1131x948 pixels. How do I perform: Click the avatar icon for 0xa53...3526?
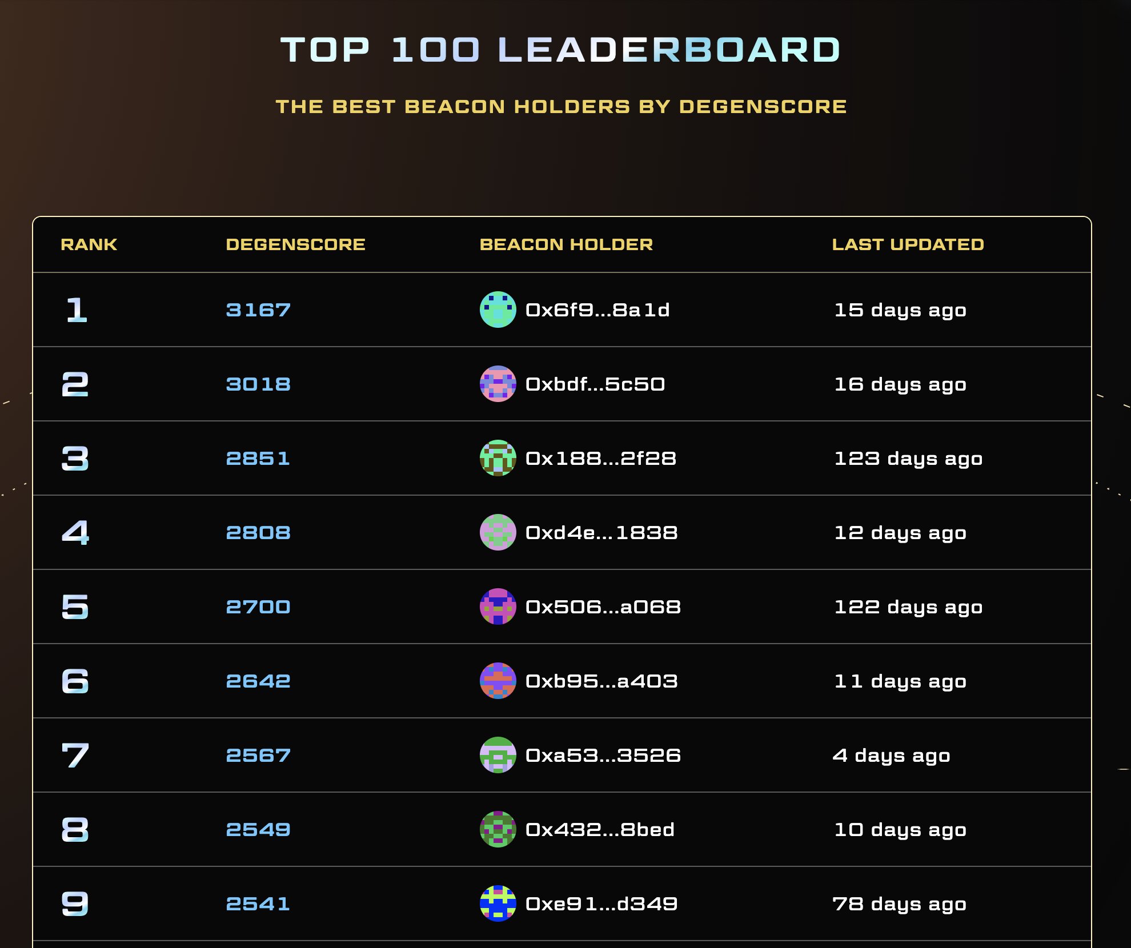point(498,755)
